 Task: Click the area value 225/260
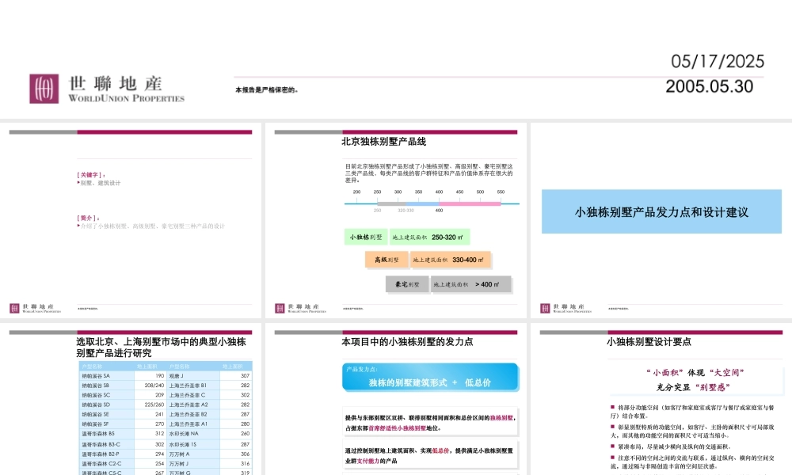click(x=154, y=405)
